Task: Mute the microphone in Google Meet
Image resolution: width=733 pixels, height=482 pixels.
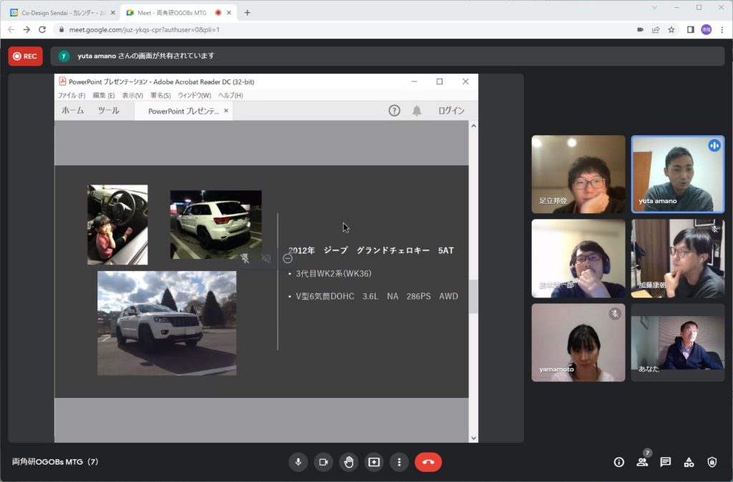Action: click(x=298, y=462)
